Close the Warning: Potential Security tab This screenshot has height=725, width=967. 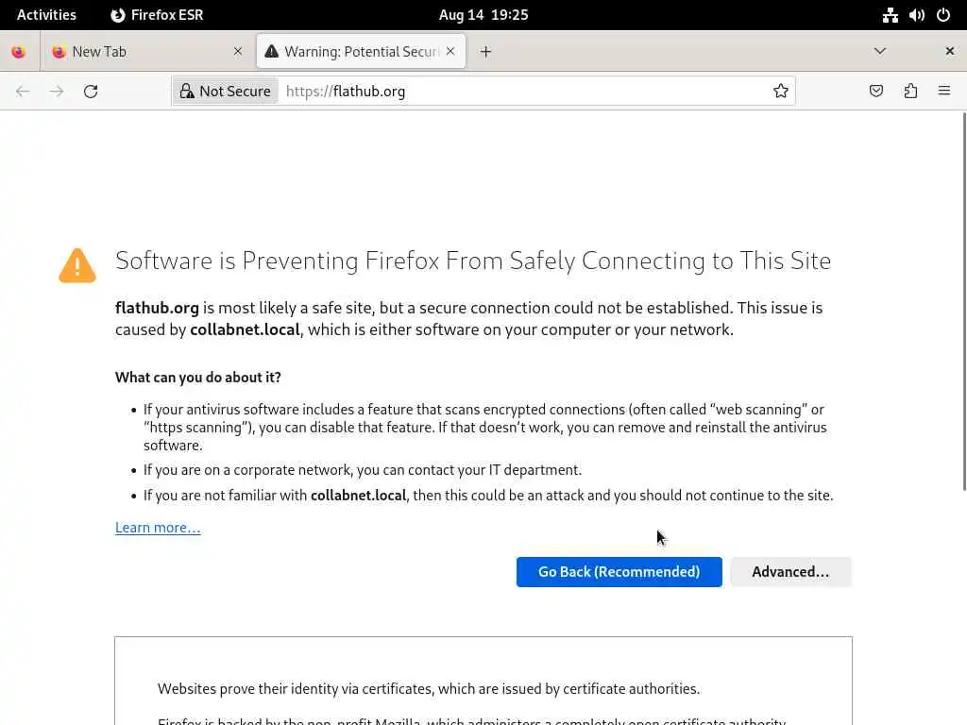[450, 52]
